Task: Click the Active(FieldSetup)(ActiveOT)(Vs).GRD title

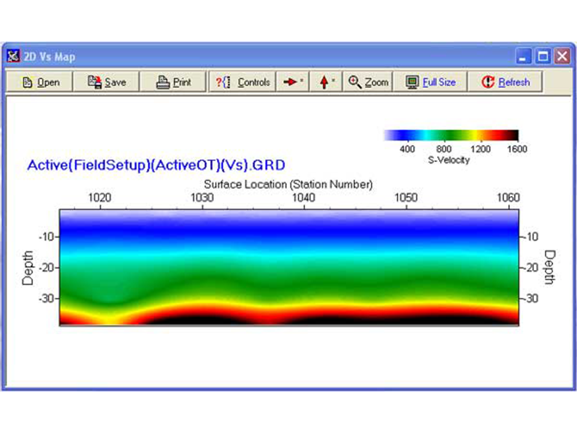Action: (156, 165)
